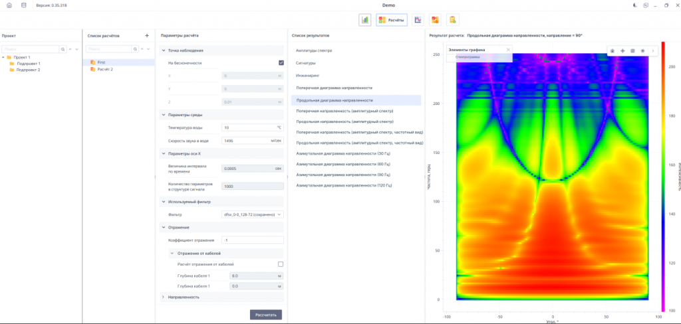Click search icon in Список расчётов panel
Image resolution: width=681 pixels, height=324 pixels.
(135, 49)
